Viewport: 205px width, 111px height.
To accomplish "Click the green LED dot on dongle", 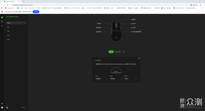I will [x=115, y=72].
